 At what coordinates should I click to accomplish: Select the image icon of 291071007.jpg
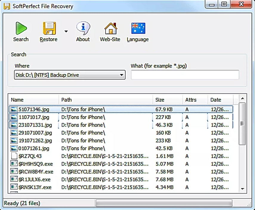(x=14, y=133)
